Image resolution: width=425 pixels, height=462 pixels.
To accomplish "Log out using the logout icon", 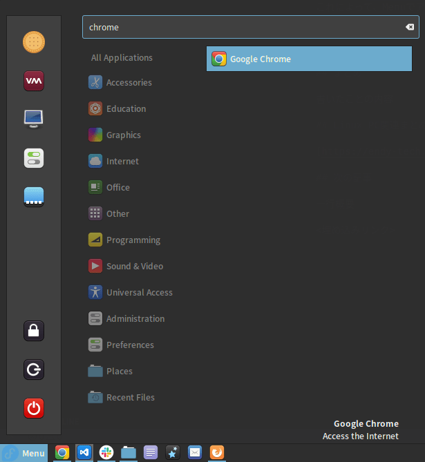I will point(34,369).
